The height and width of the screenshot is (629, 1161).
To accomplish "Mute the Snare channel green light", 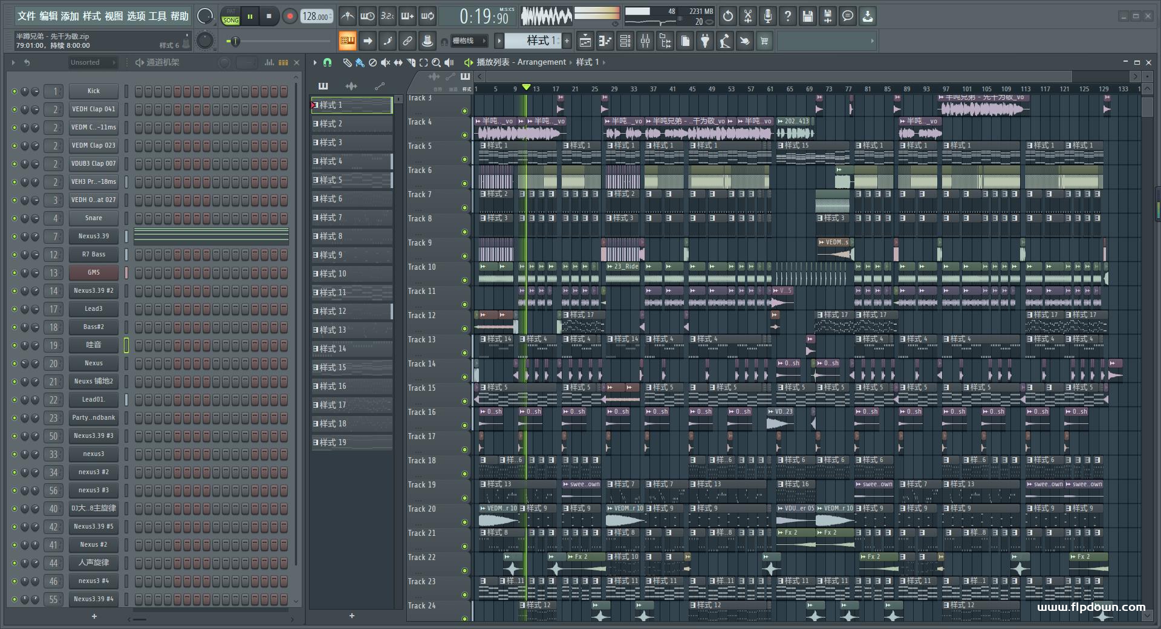I will (x=15, y=218).
